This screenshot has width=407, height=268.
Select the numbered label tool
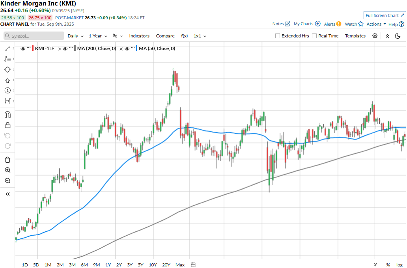7,91
